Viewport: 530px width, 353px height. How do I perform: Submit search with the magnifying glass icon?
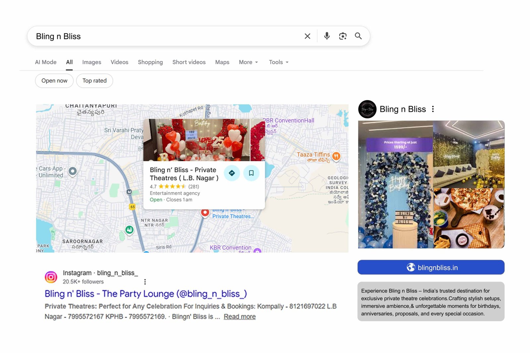(358, 36)
